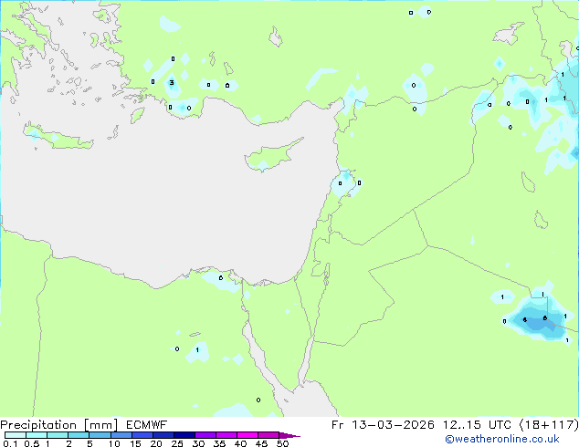Open the weatheronline.co.uk copyright link
Image resolution: width=579 pixels, height=447 pixels.
coord(502,439)
